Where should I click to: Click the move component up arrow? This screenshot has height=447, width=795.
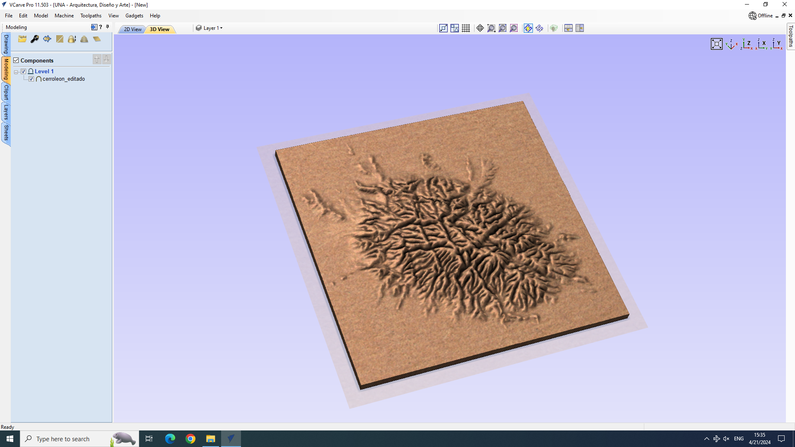[x=97, y=60]
